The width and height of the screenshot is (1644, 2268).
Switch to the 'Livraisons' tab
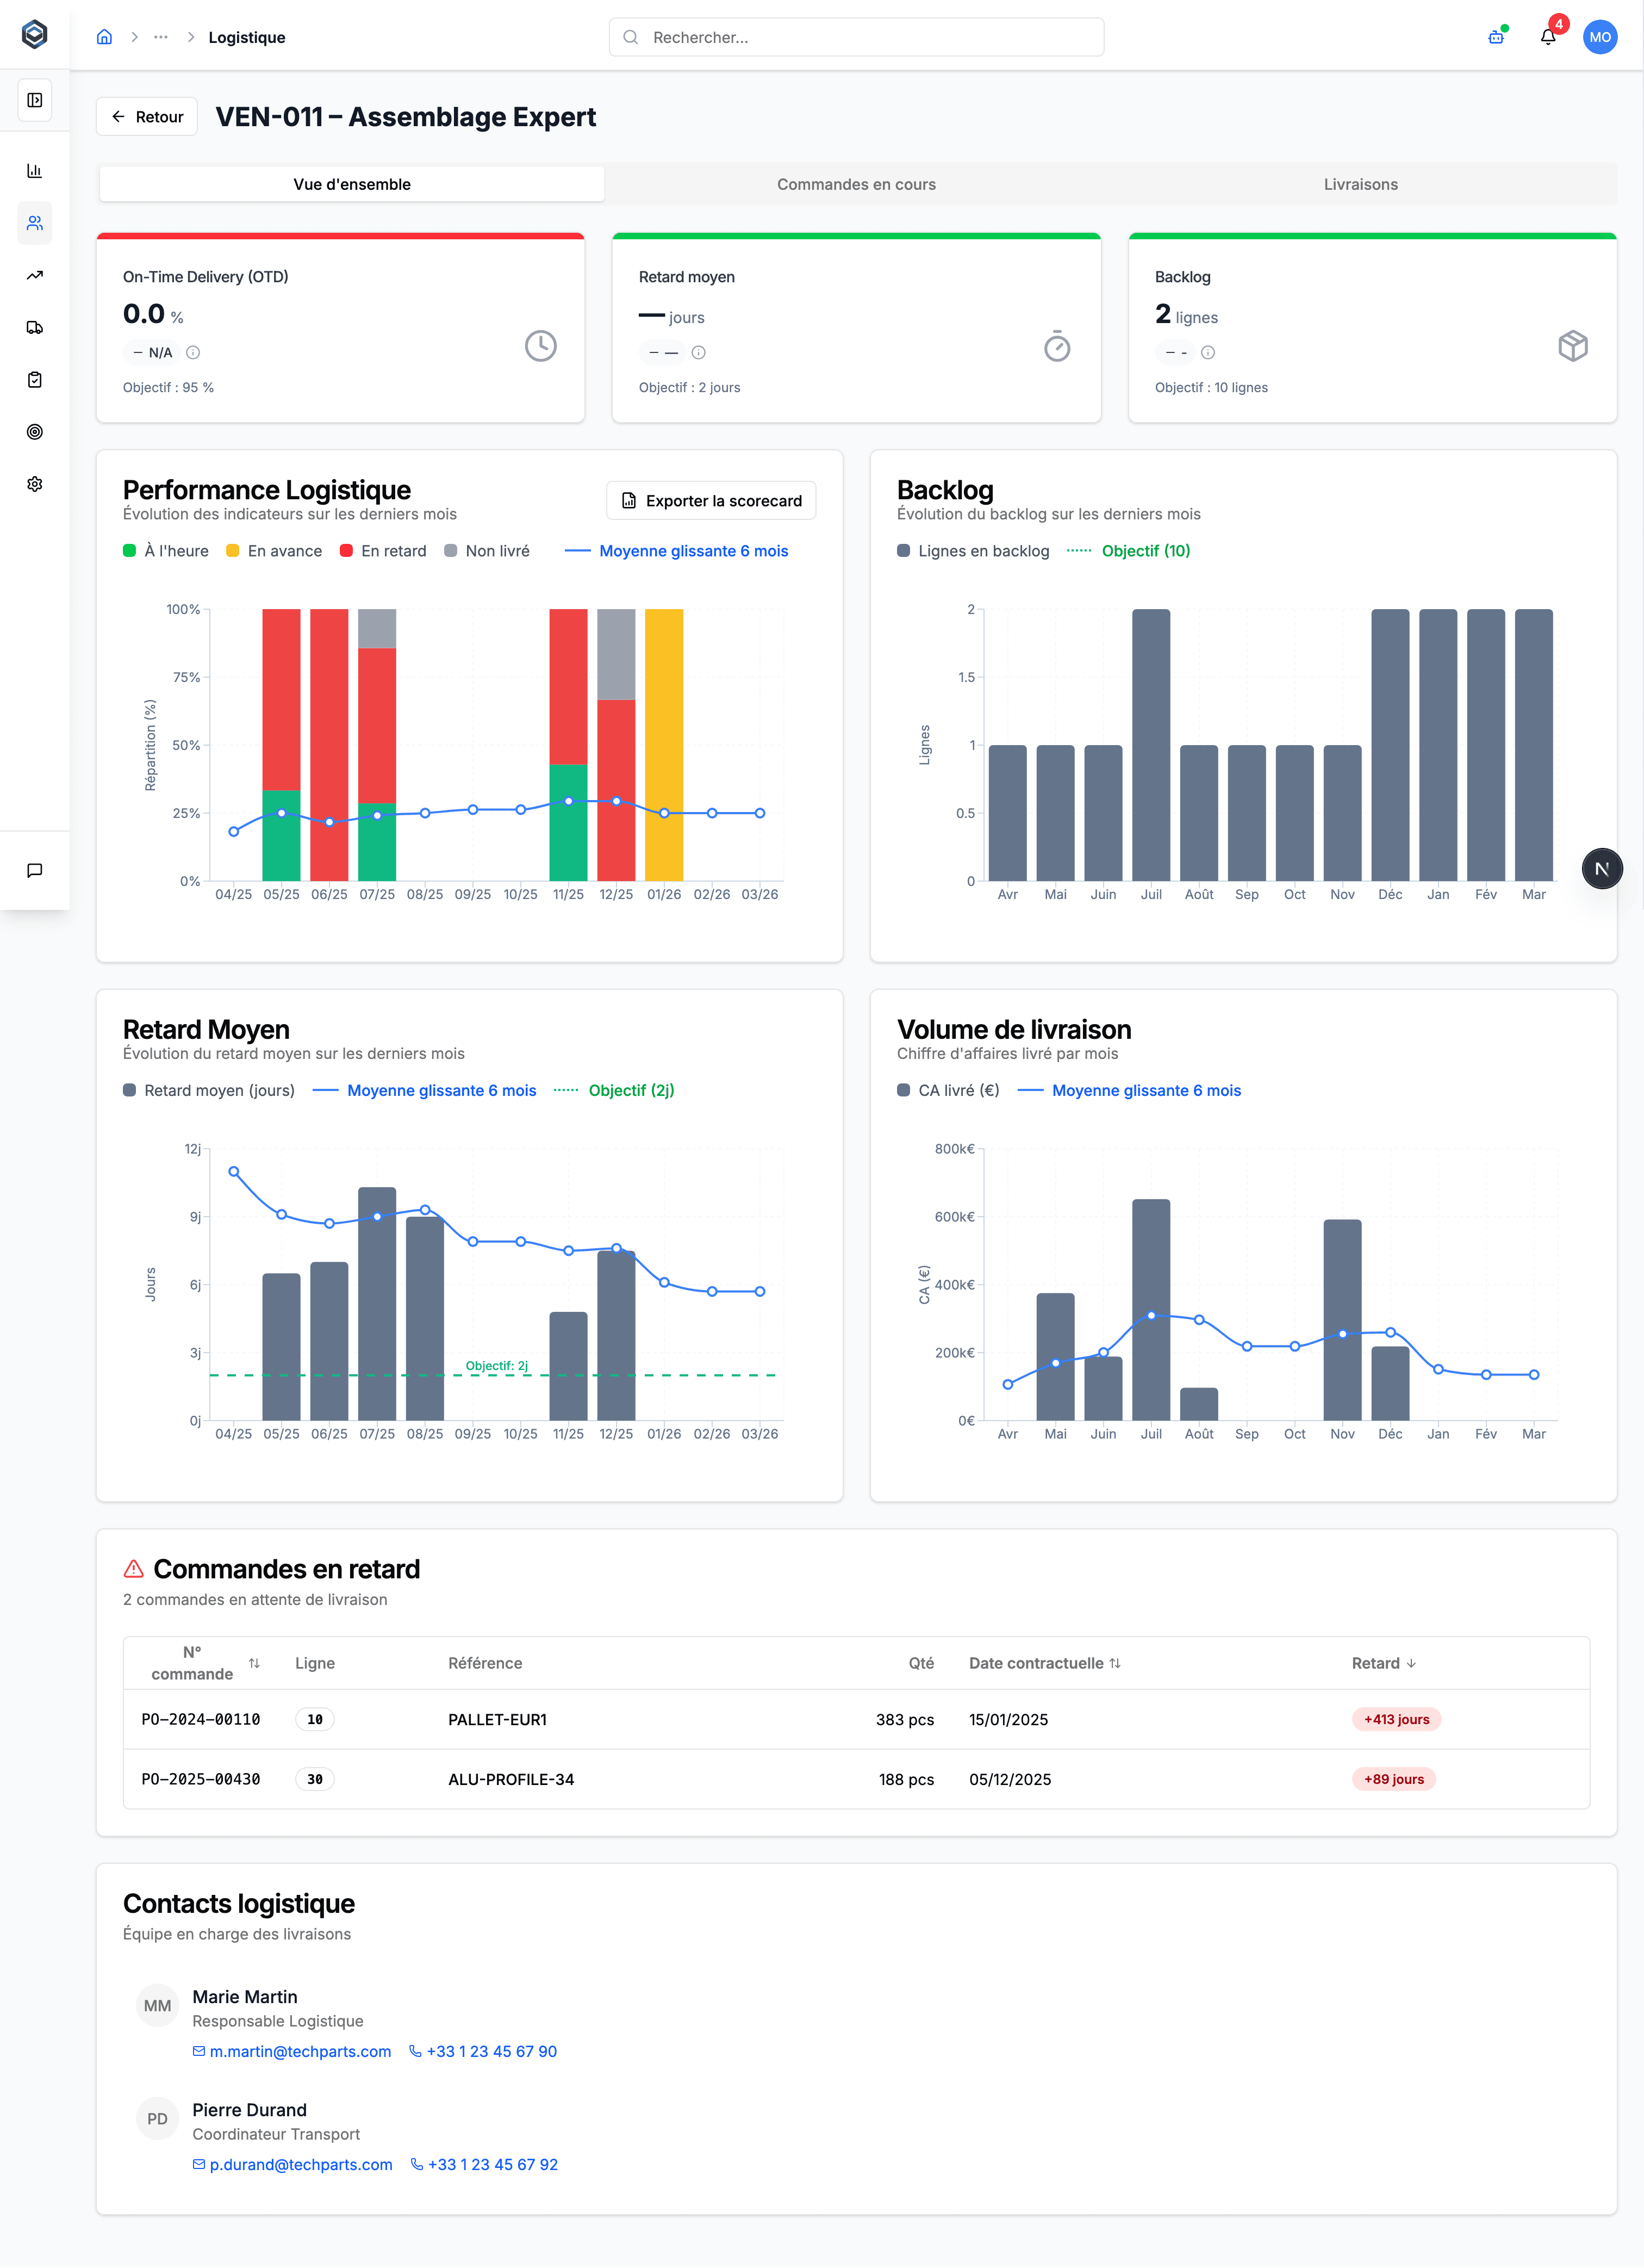[x=1360, y=184]
